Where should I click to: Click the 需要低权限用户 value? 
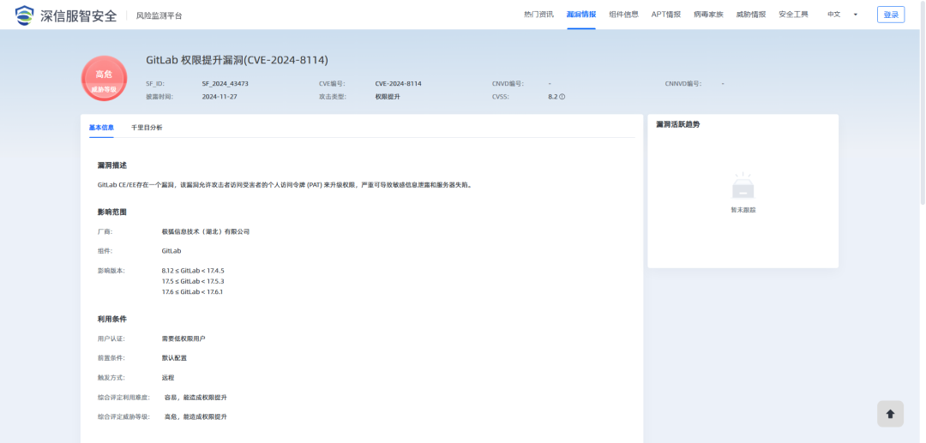pyautogui.click(x=183, y=338)
